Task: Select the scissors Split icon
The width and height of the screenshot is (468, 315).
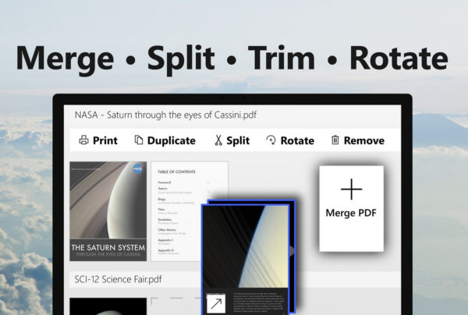Action: pos(218,140)
